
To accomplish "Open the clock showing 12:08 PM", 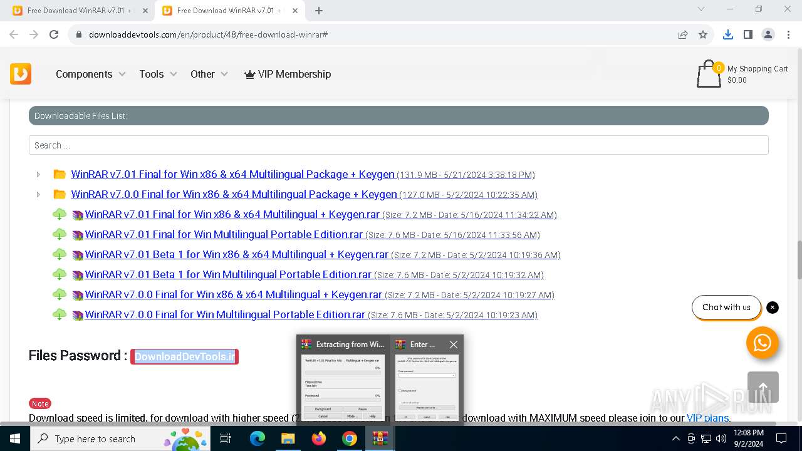I will (748, 438).
